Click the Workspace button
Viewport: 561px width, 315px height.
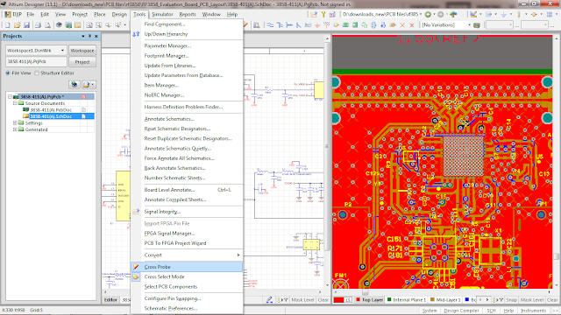point(82,51)
